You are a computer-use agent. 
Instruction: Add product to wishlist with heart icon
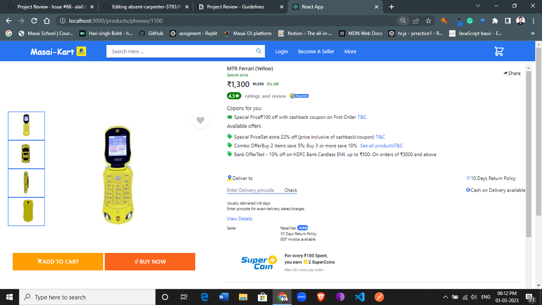(x=200, y=120)
